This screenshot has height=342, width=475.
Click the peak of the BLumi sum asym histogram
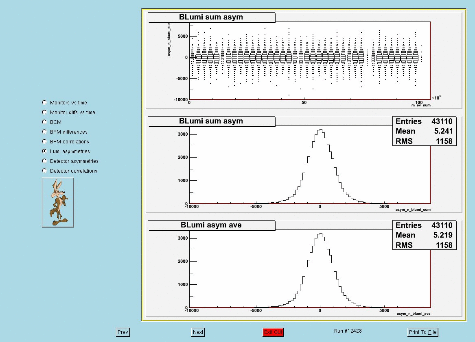[320, 130]
